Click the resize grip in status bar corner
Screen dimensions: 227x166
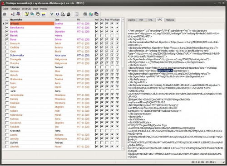pos(223,162)
